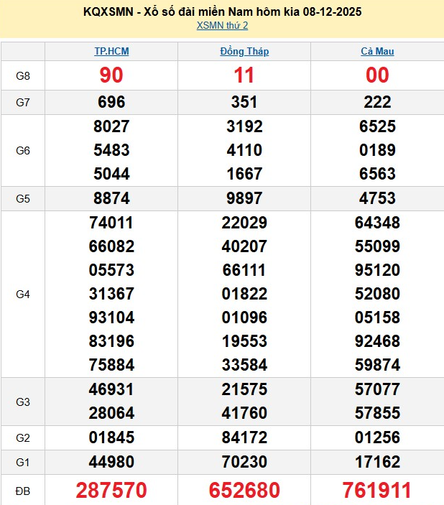This screenshot has height=505, width=444.
Task: Select the G4 number 66111
Action: pyautogui.click(x=244, y=270)
